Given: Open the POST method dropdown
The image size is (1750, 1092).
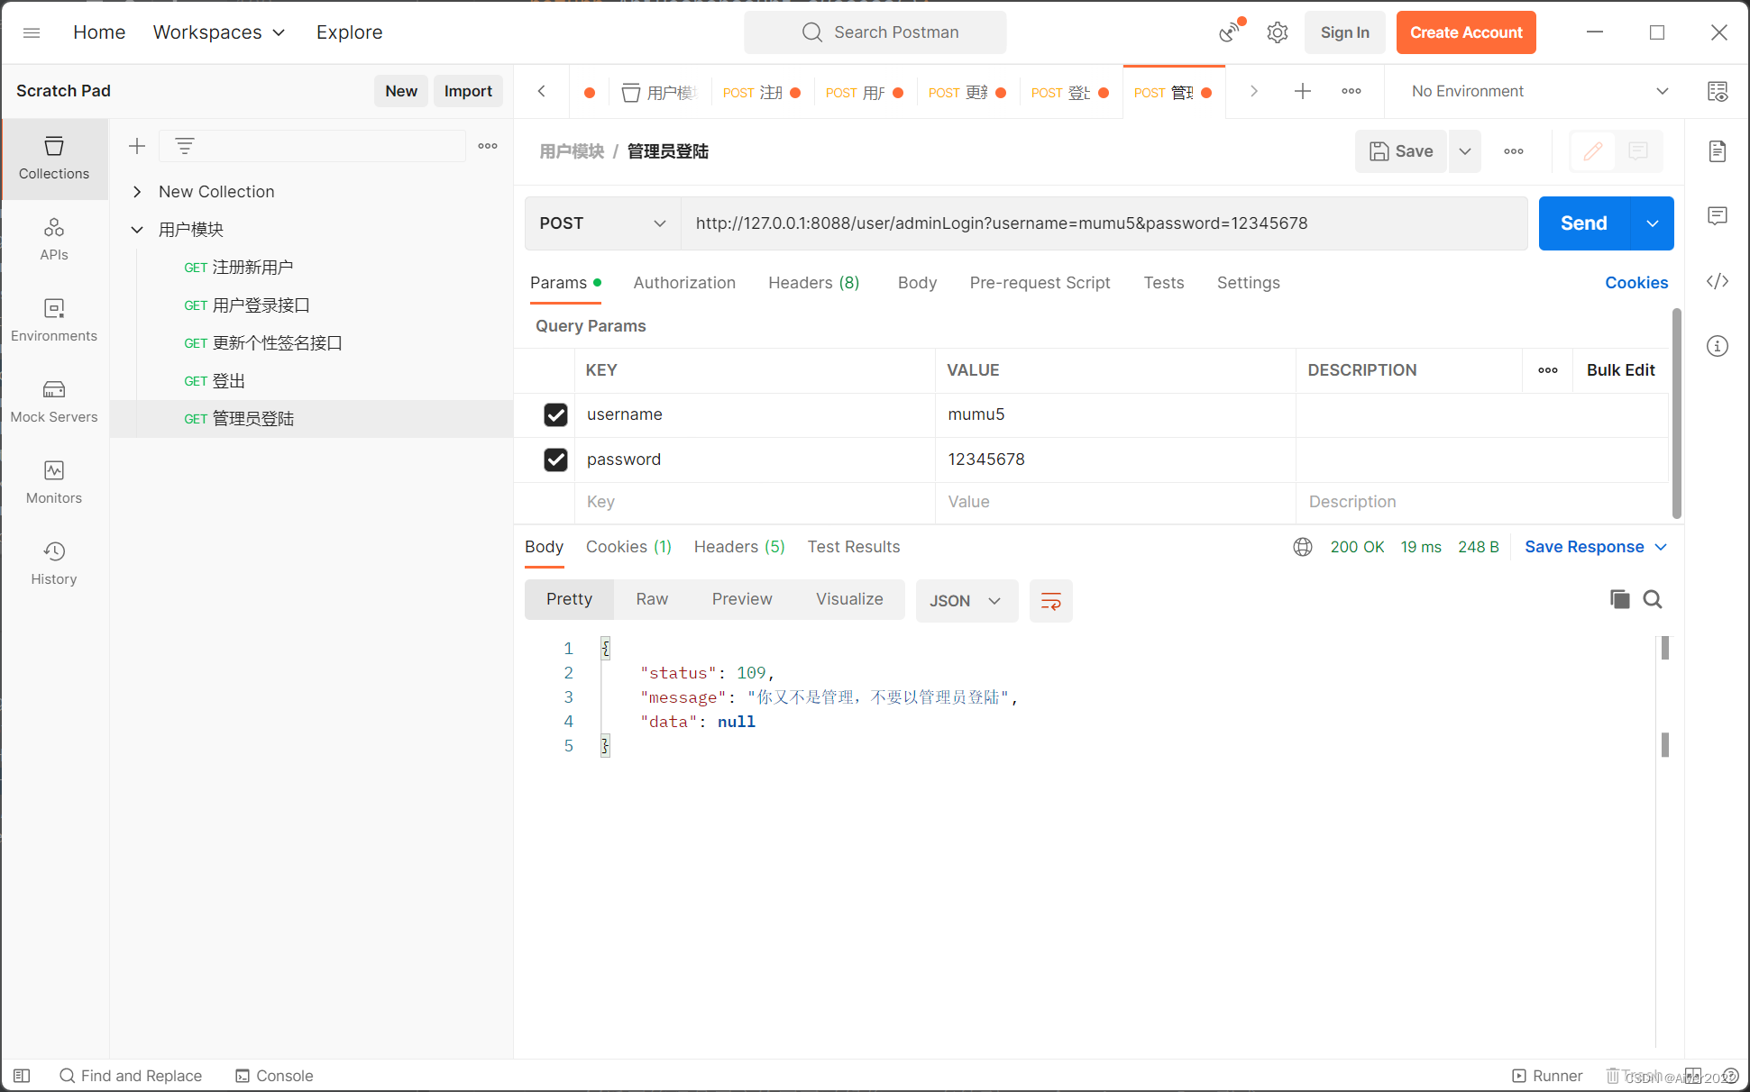Looking at the screenshot, I should pos(602,223).
